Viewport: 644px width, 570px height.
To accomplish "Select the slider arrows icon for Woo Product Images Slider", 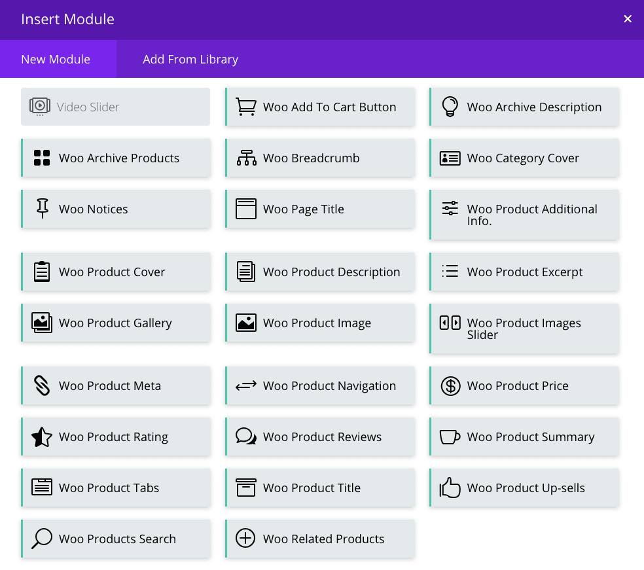I will [450, 323].
